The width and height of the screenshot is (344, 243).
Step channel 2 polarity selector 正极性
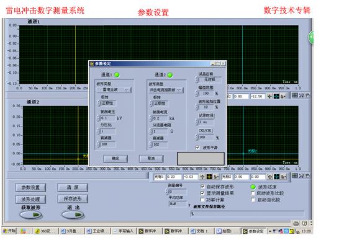coord(151,103)
